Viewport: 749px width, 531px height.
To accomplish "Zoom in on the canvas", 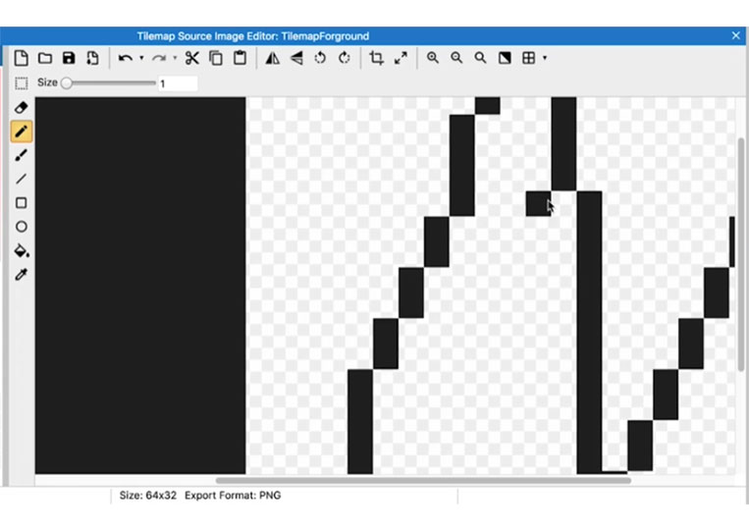I will tap(433, 58).
